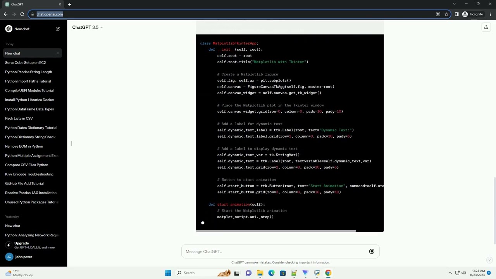Bookmark this page with star icon
The width and height of the screenshot is (496, 279).
[446, 14]
